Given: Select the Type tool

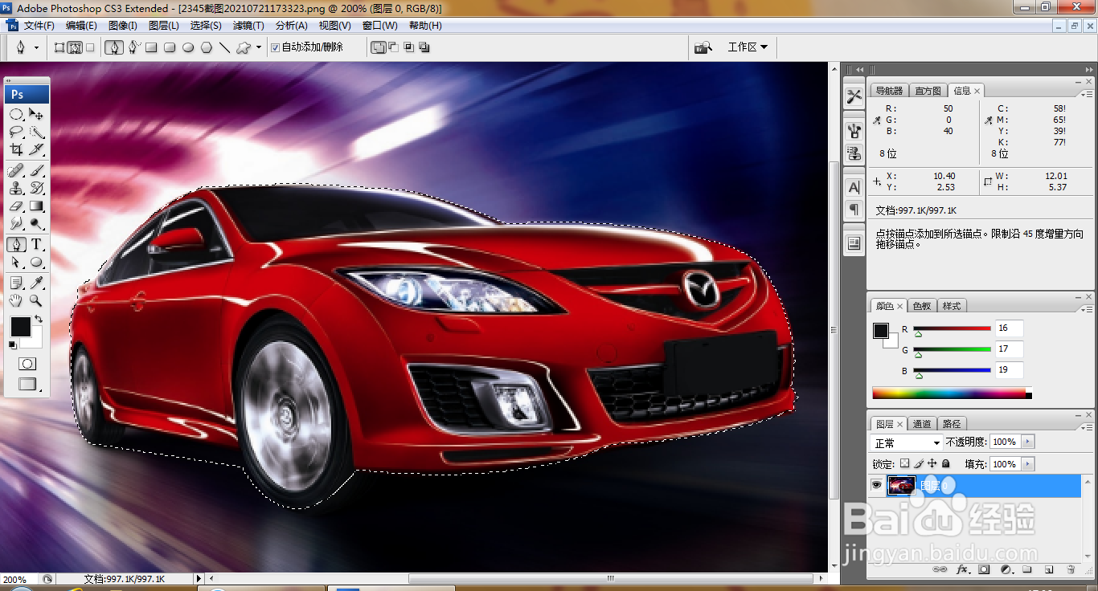Looking at the screenshot, I should [36, 245].
